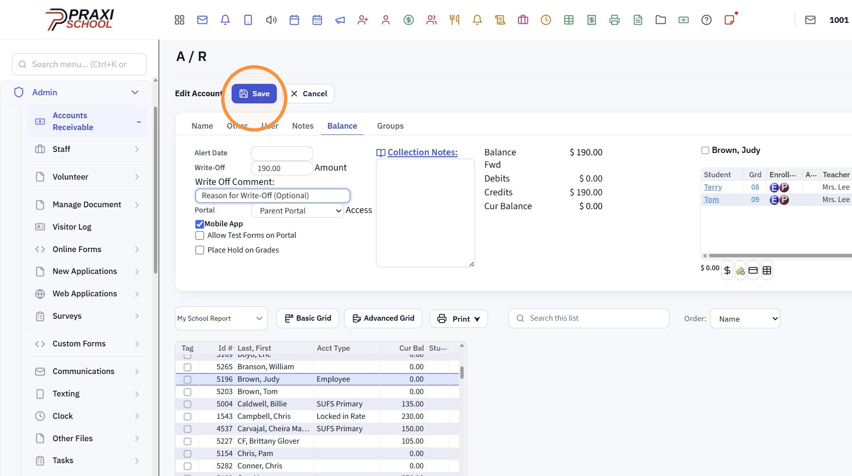The image size is (852, 476).
Task: Open student Terry's link
Action: point(713,187)
